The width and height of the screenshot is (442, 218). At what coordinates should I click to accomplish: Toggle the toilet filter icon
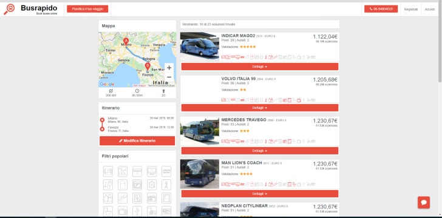click(x=108, y=211)
